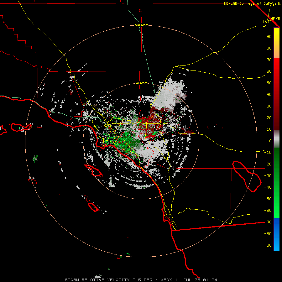Click the -80 value on velocity scale
This screenshot has height=282, width=282.
268,234
